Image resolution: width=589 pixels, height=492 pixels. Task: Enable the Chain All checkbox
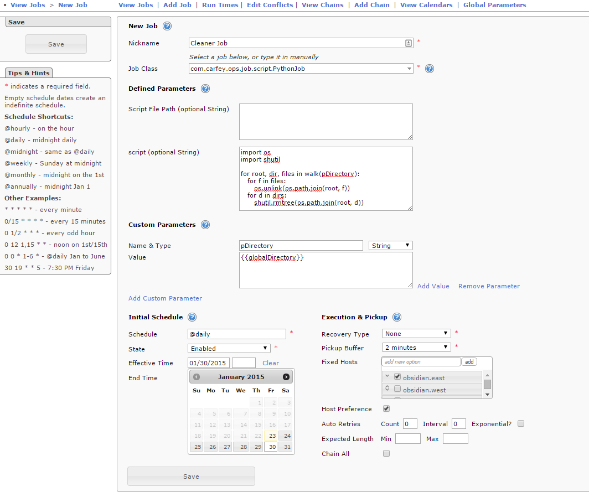386,453
